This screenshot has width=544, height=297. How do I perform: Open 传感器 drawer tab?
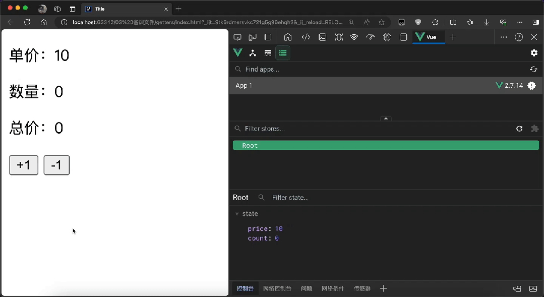(x=362, y=288)
